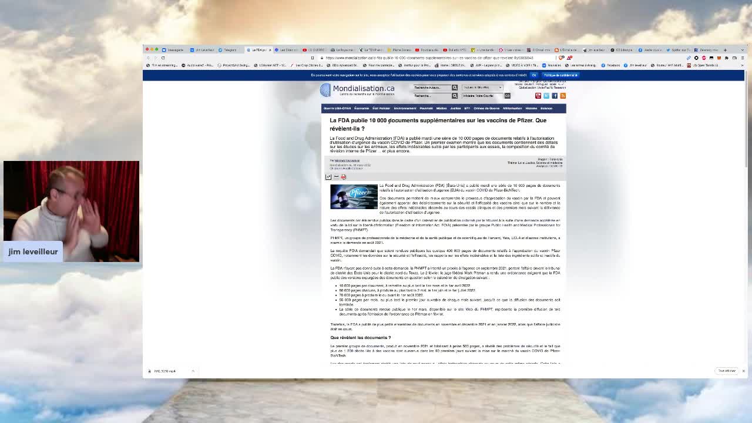Open the downloaded mp4 file in download bar
Screen dimensions: 752x423
pos(164,371)
